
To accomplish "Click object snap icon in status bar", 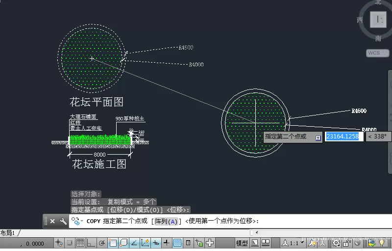I will click(x=113, y=243).
